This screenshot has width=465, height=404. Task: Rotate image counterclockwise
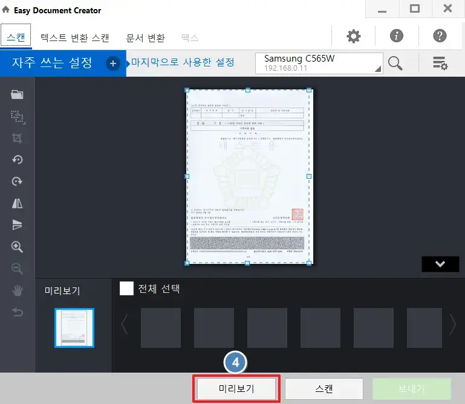coord(17,159)
